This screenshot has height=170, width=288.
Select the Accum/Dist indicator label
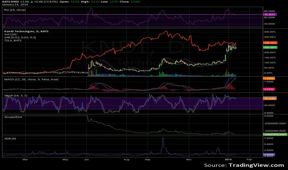coord(13,117)
